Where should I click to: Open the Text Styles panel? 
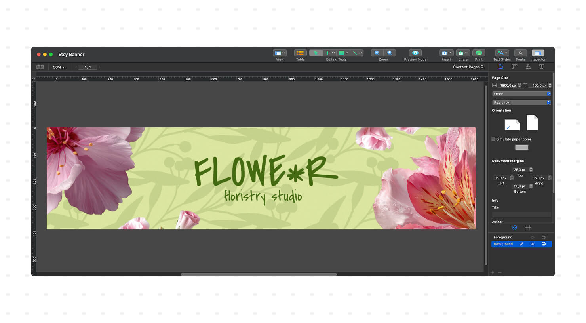(x=502, y=53)
